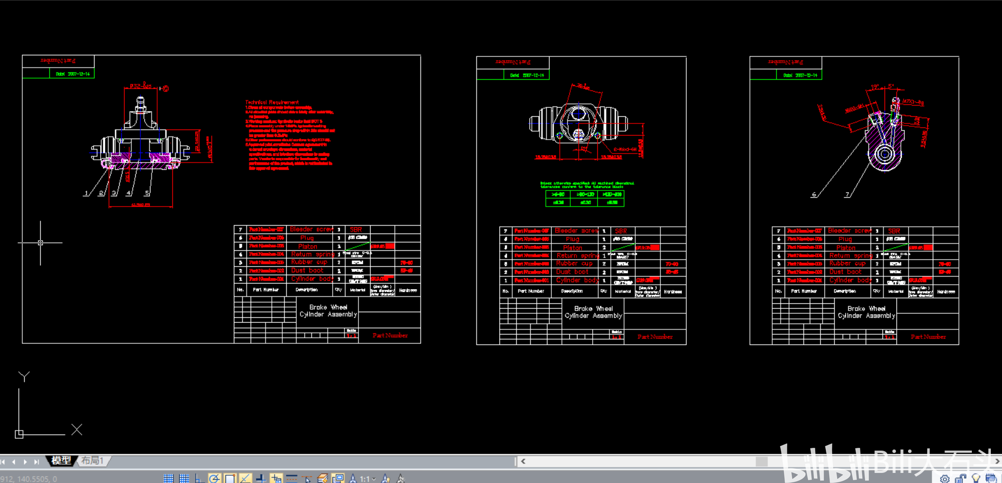This screenshot has height=483, width=1002.
Task: Toggle snap mode in status bar
Action: 169,479
